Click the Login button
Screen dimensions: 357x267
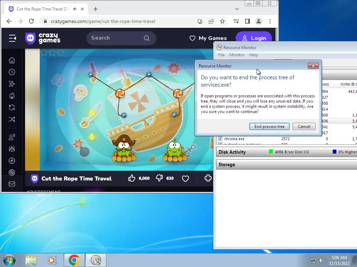point(254,38)
